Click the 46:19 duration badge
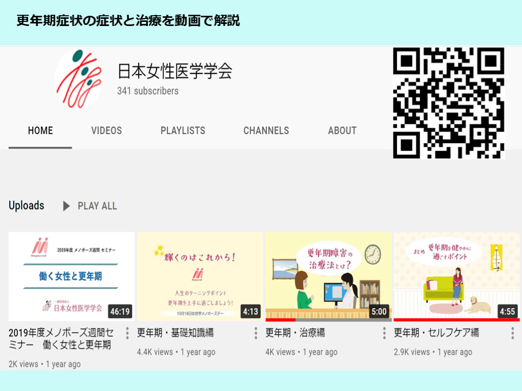 120,311
